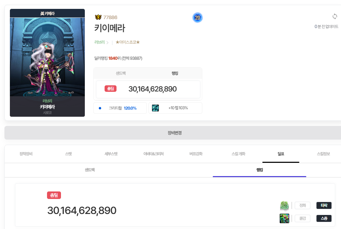The image size is (341, 229).
Task: Click the refresh update icon
Action: pos(335,17)
